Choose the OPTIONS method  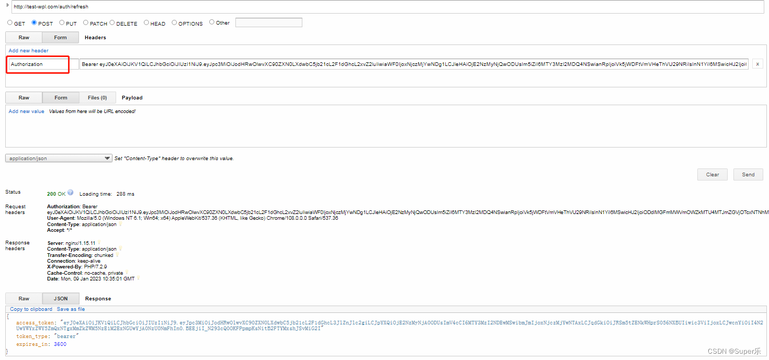(x=174, y=22)
